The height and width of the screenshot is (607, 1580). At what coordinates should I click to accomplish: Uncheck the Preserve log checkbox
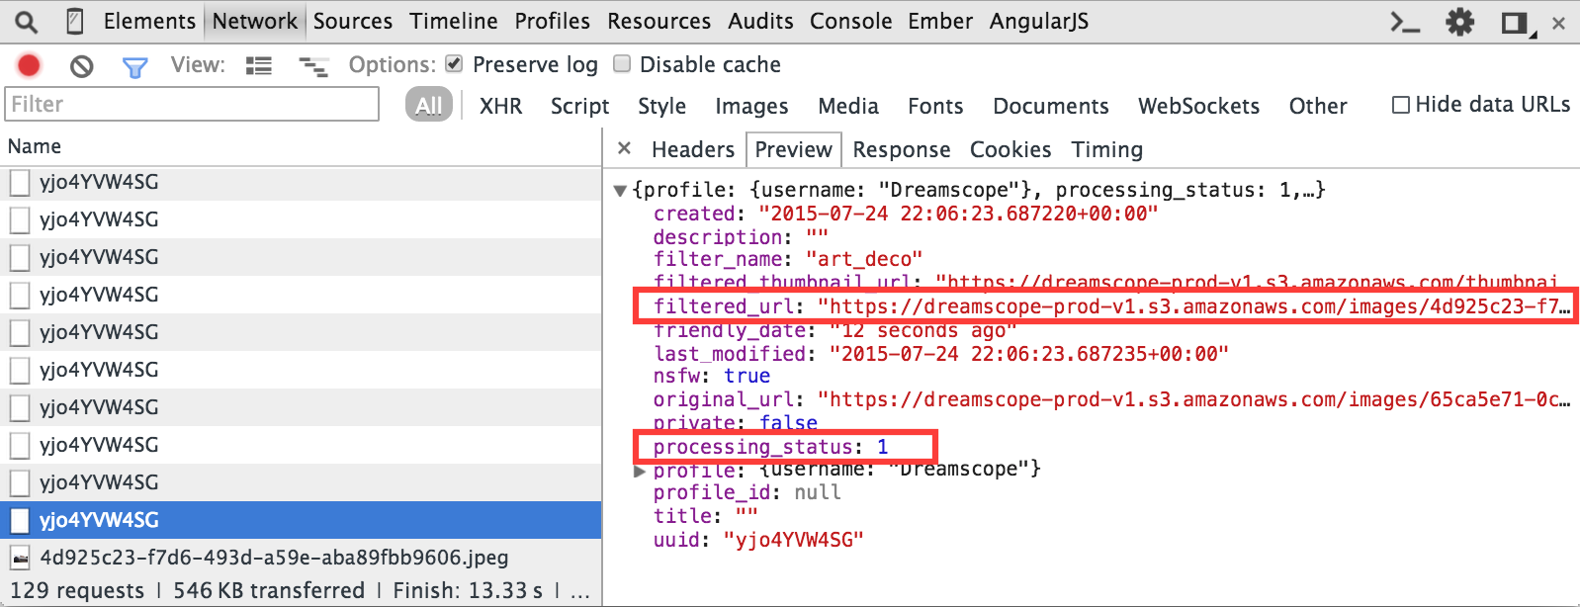click(454, 64)
